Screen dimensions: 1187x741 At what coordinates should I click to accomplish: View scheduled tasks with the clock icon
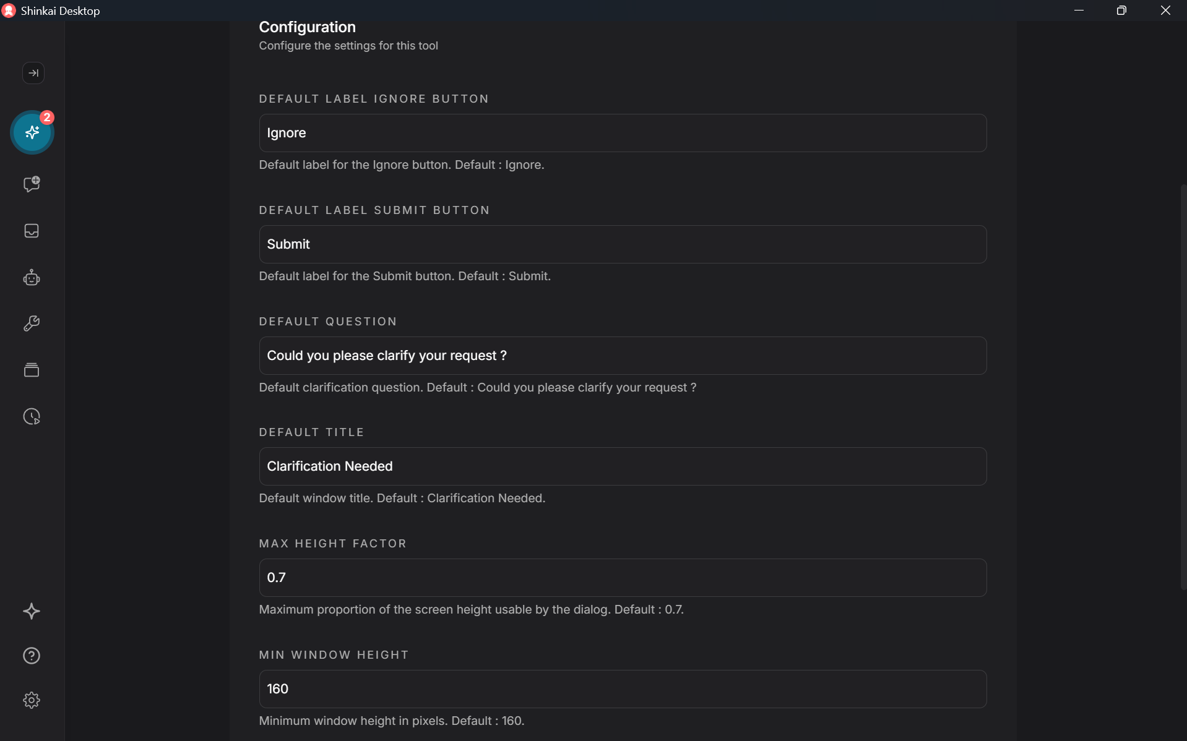pos(31,416)
